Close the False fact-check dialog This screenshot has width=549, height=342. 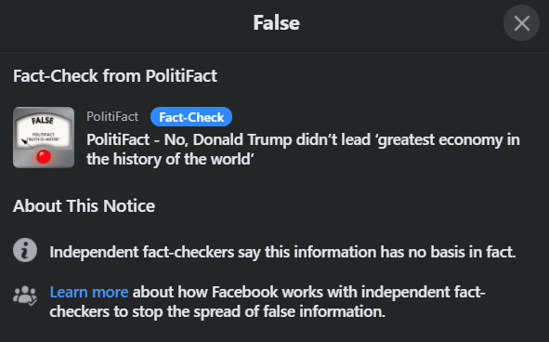[521, 23]
